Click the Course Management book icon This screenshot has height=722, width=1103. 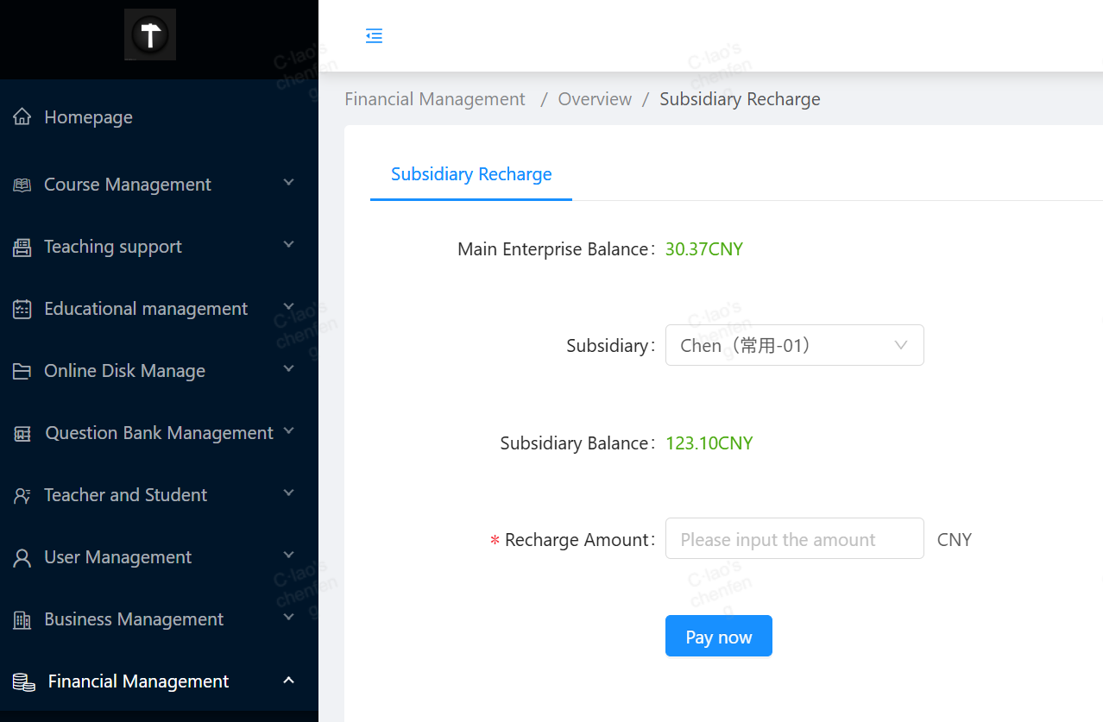tap(22, 185)
